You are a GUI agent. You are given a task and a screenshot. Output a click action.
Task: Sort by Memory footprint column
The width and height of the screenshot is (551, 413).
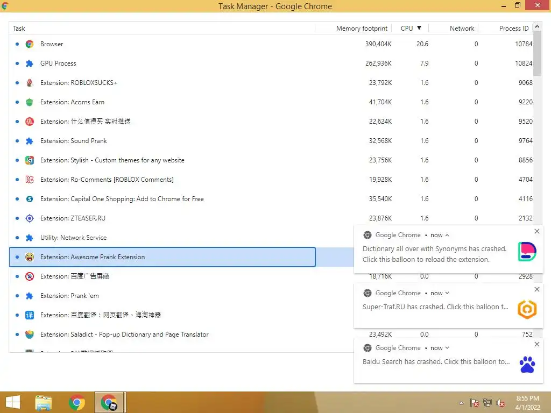coord(354,29)
